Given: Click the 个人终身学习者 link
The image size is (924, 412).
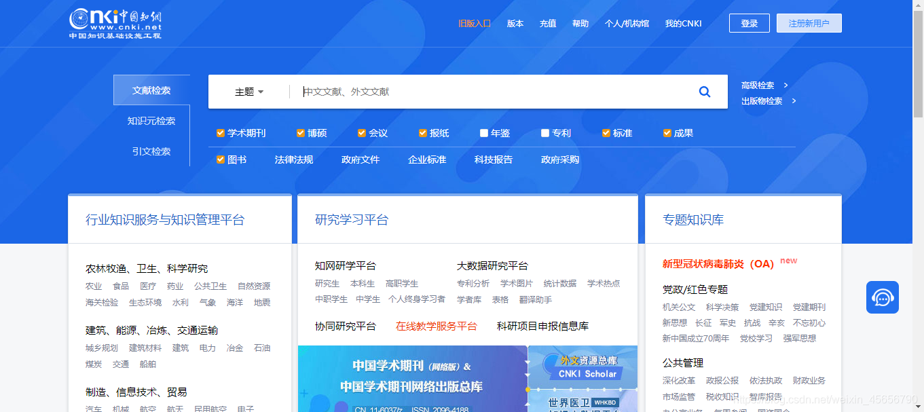Looking at the screenshot, I should [417, 299].
